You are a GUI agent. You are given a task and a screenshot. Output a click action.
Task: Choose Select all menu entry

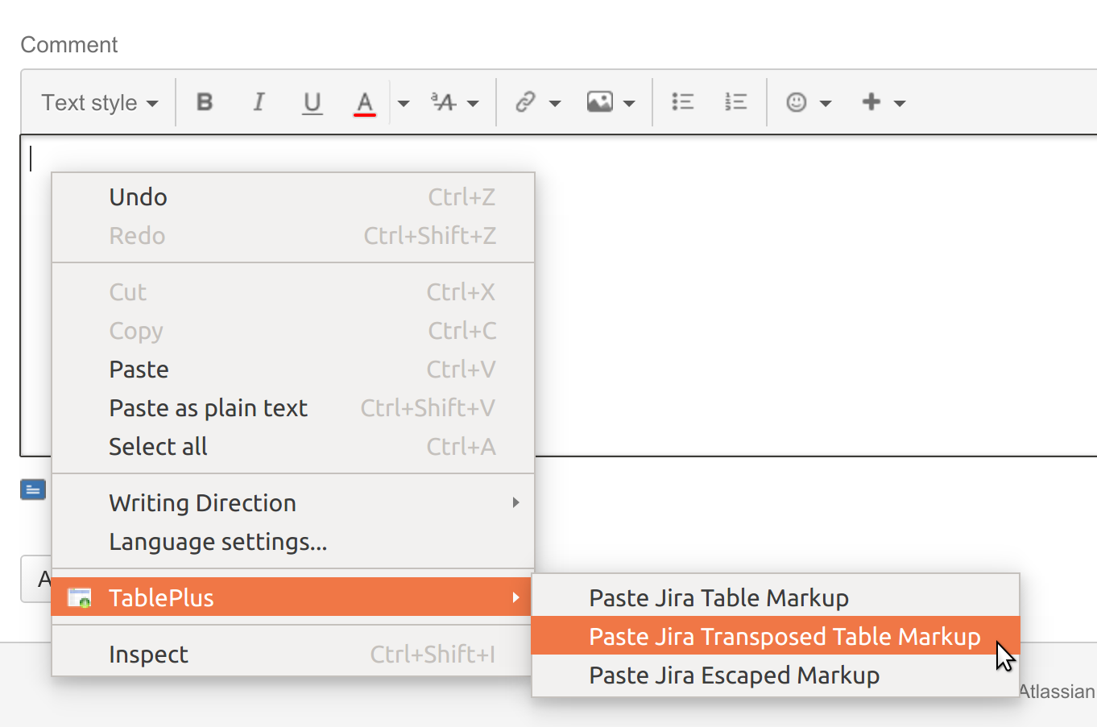click(x=293, y=447)
